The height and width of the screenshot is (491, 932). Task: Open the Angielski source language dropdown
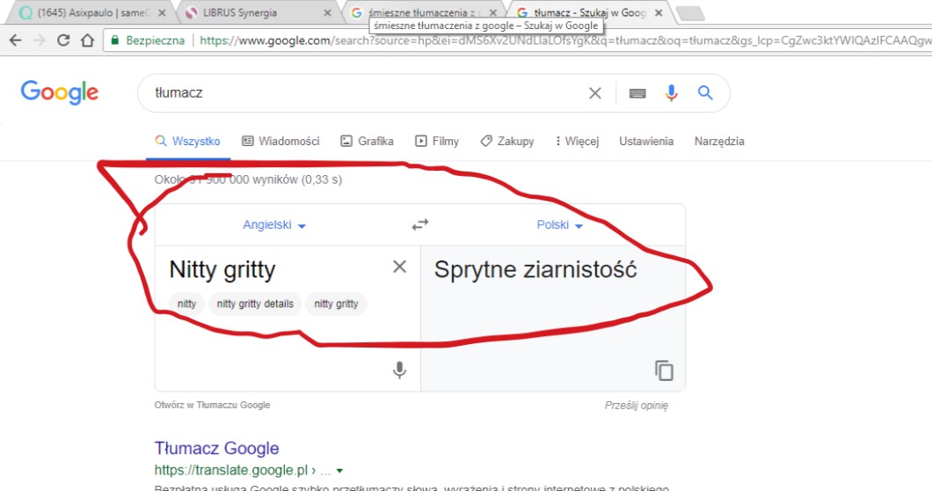(274, 225)
